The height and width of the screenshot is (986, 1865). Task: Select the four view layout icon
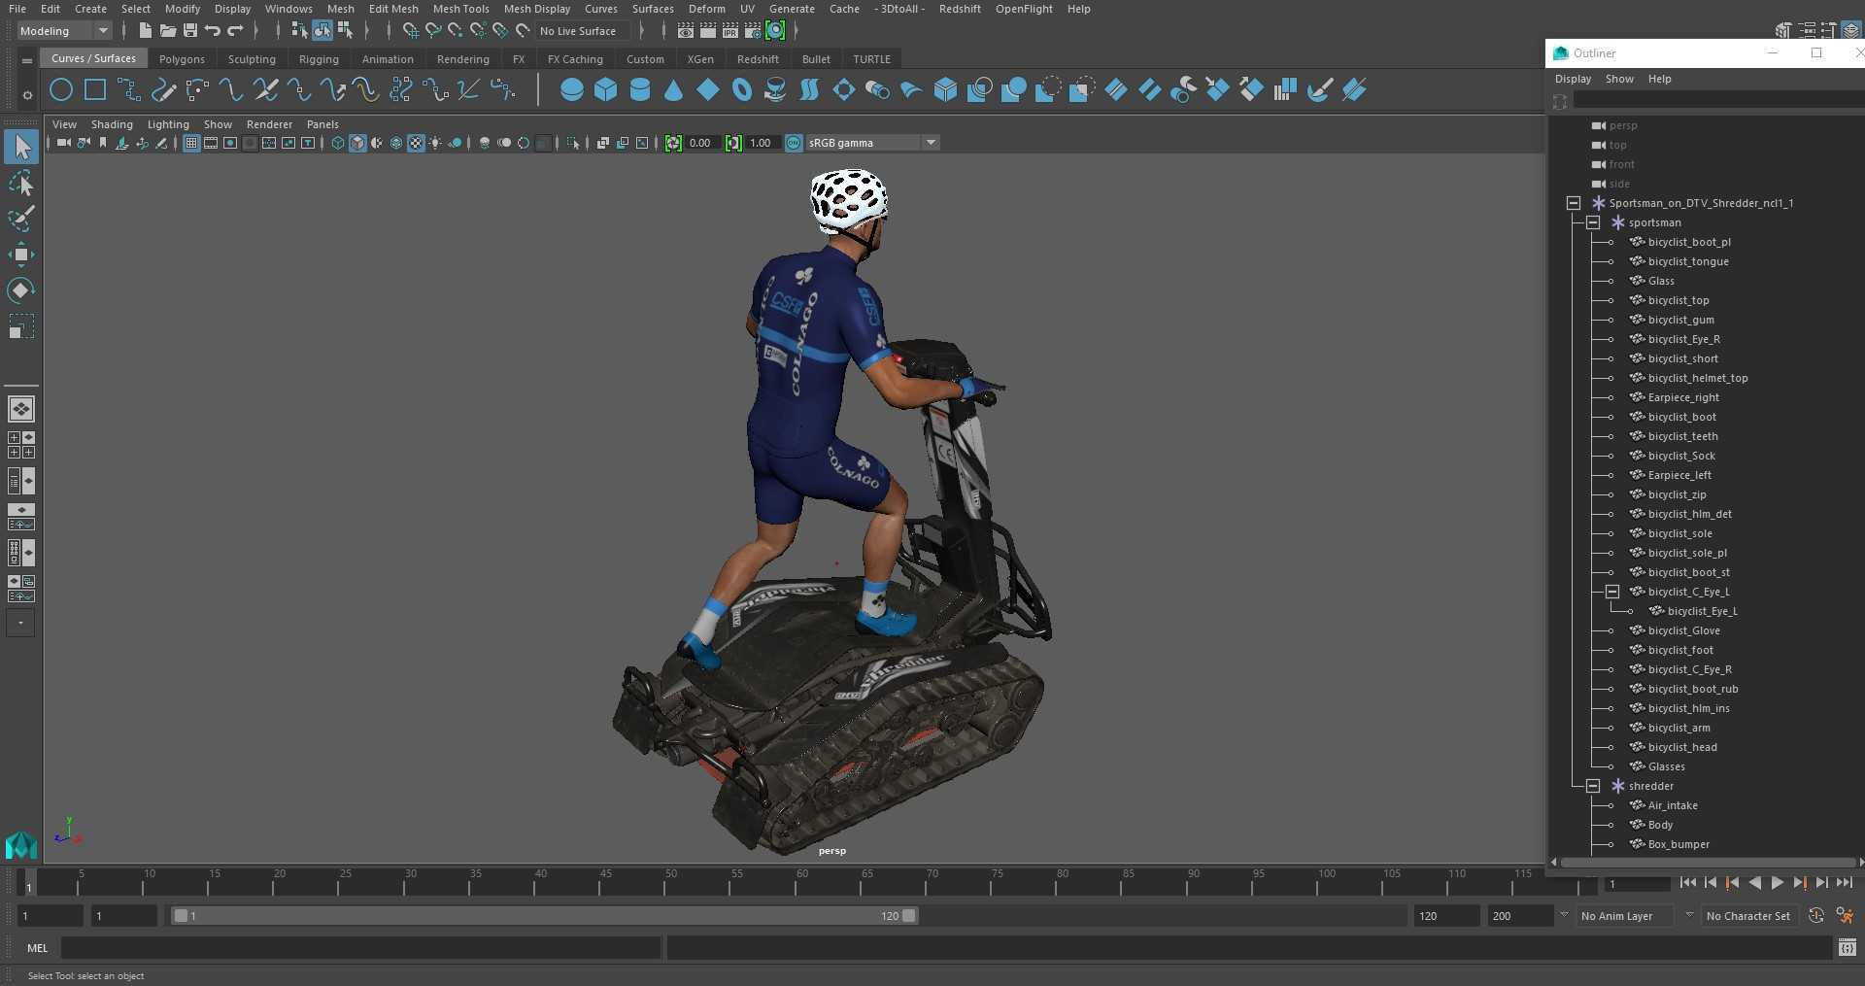point(21,445)
